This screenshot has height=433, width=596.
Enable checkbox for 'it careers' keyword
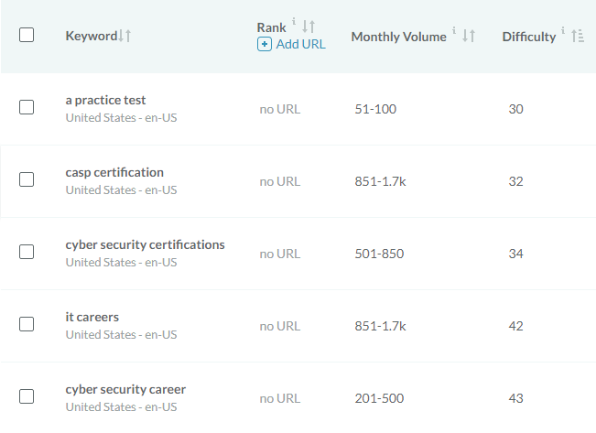pos(27,324)
